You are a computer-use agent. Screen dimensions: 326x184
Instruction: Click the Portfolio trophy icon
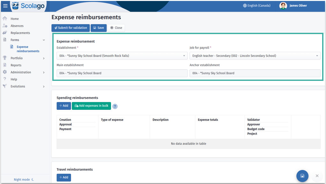[x=5, y=58]
